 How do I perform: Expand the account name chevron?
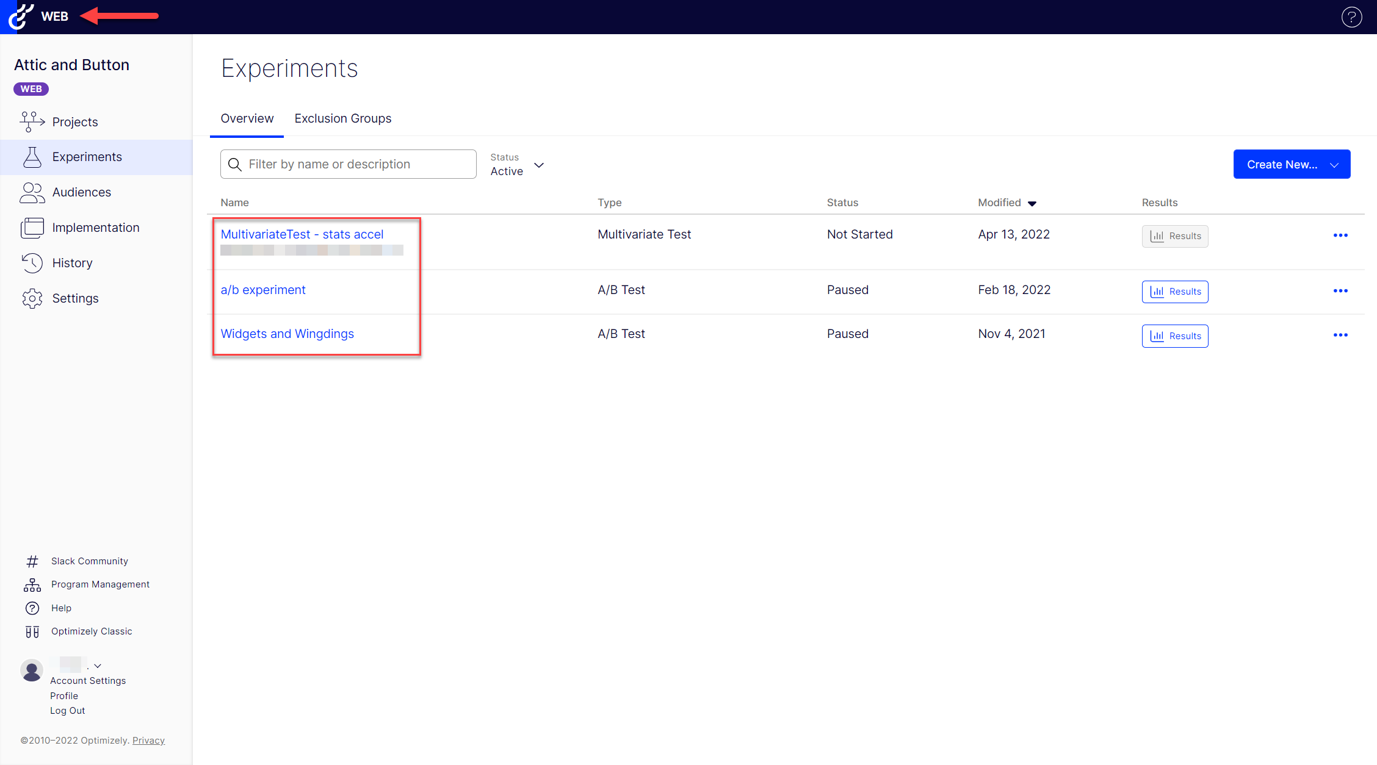click(x=98, y=666)
